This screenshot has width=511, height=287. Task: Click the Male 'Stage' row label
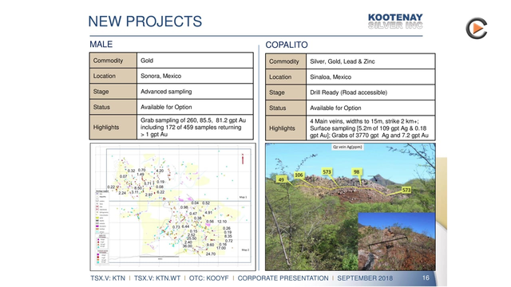(x=113, y=92)
